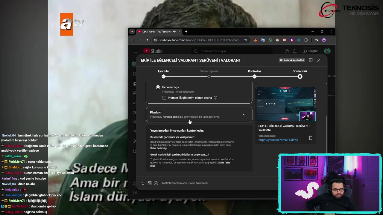Send feedback icon in upload dialog header
Screen dimensions: 383x215
tap(311, 60)
